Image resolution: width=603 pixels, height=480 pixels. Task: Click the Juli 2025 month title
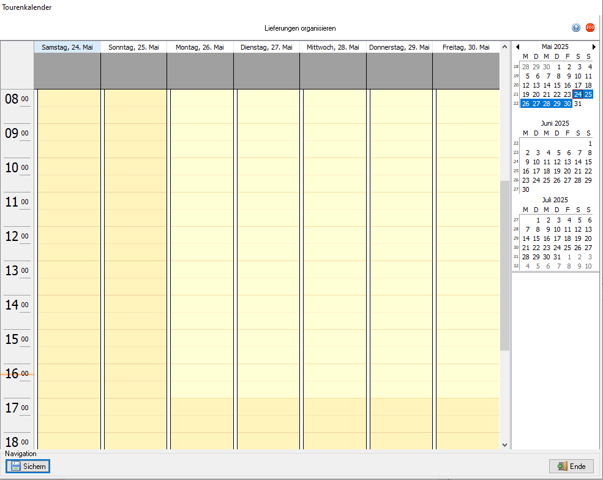(x=555, y=200)
